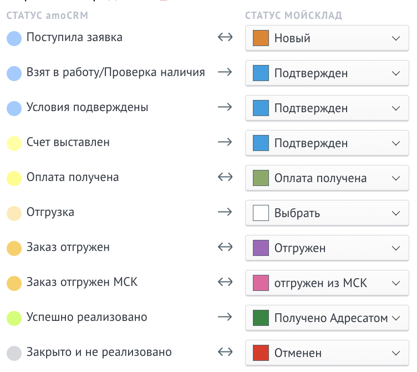The image size is (417, 372).
Task: Expand the Выбрать dropdown for Отгрузка
Action: pyautogui.click(x=327, y=213)
